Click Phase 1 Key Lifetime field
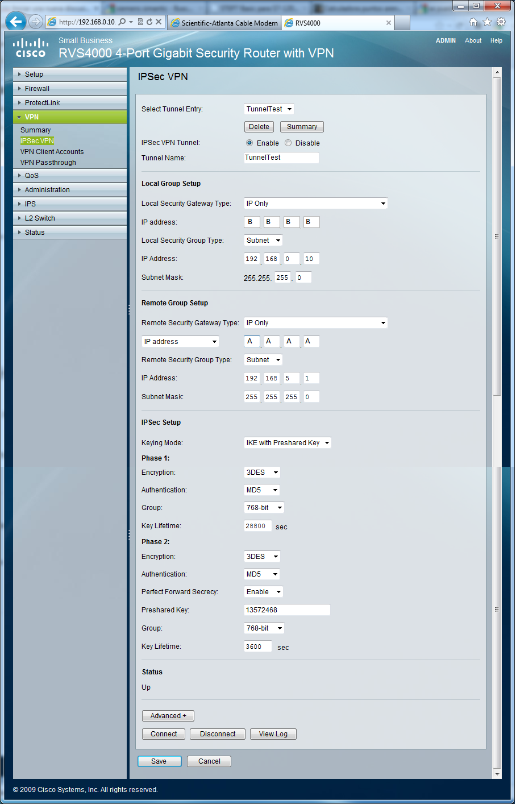The width and height of the screenshot is (516, 804). 258,527
